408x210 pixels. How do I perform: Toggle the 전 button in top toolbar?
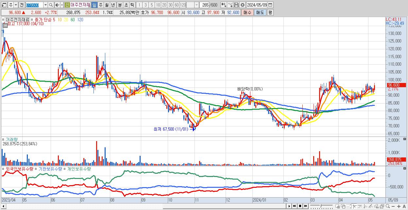point(22,5)
